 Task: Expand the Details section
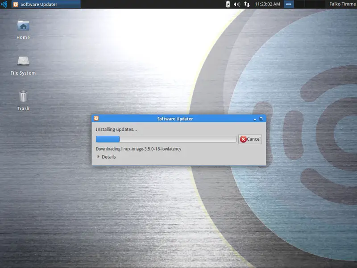coord(106,157)
